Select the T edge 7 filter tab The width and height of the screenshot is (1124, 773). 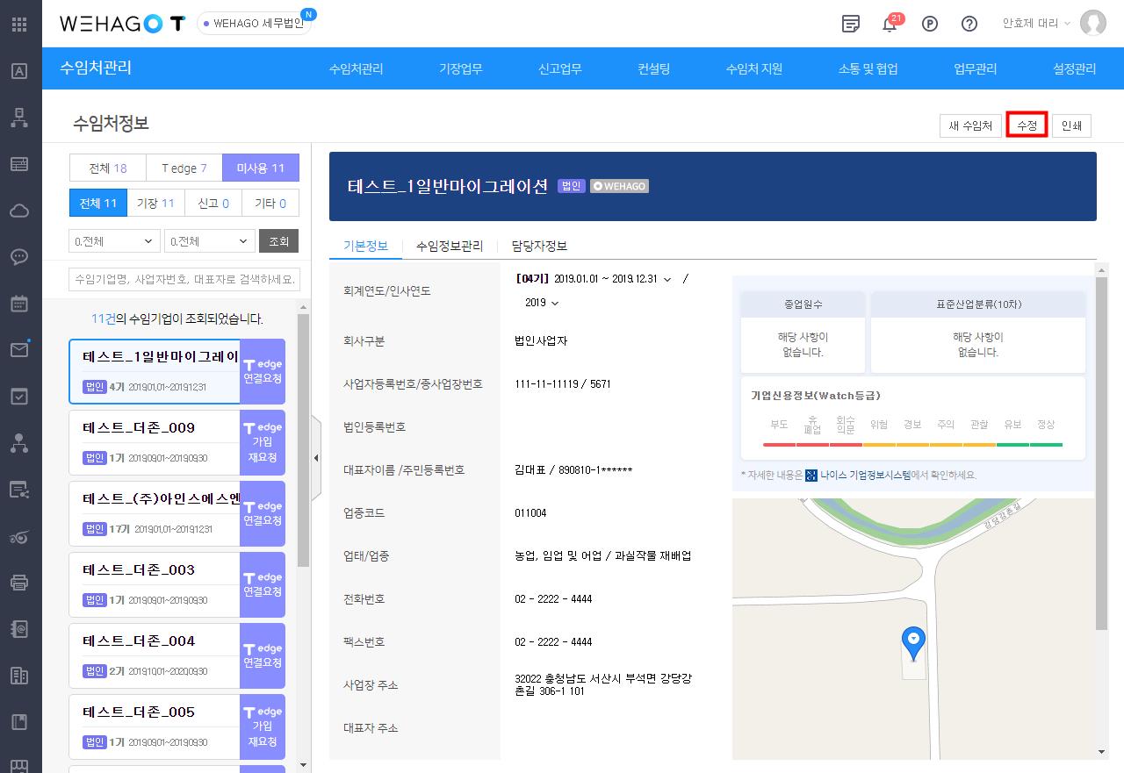(x=184, y=168)
